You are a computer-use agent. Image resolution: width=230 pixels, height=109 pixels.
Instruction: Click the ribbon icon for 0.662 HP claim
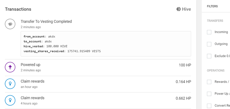point(10,100)
